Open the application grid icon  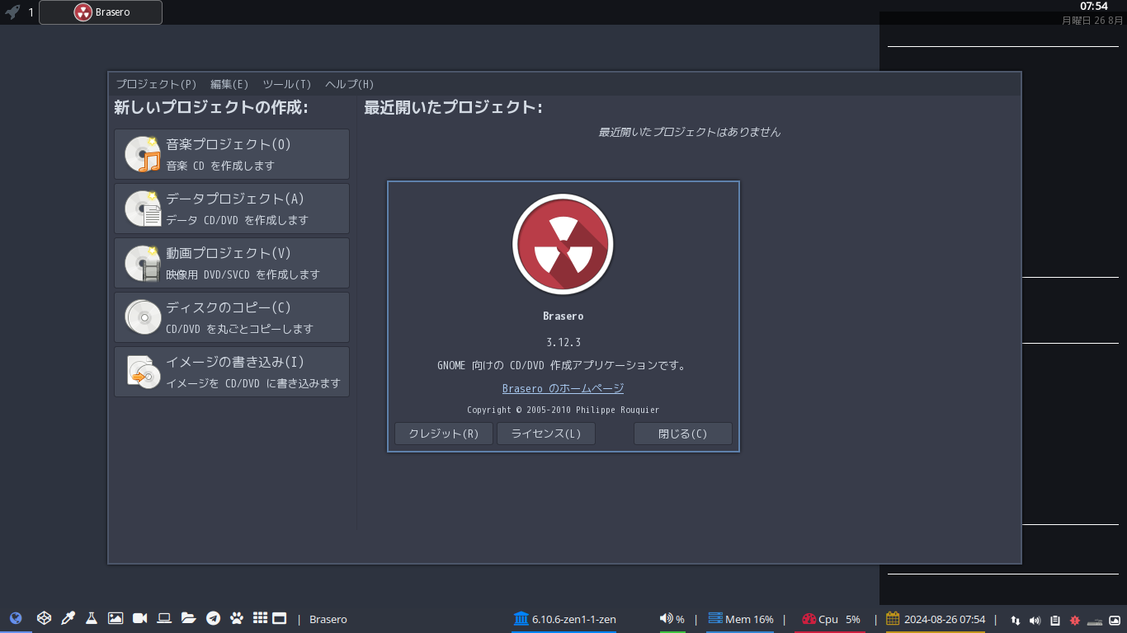pyautogui.click(x=260, y=618)
